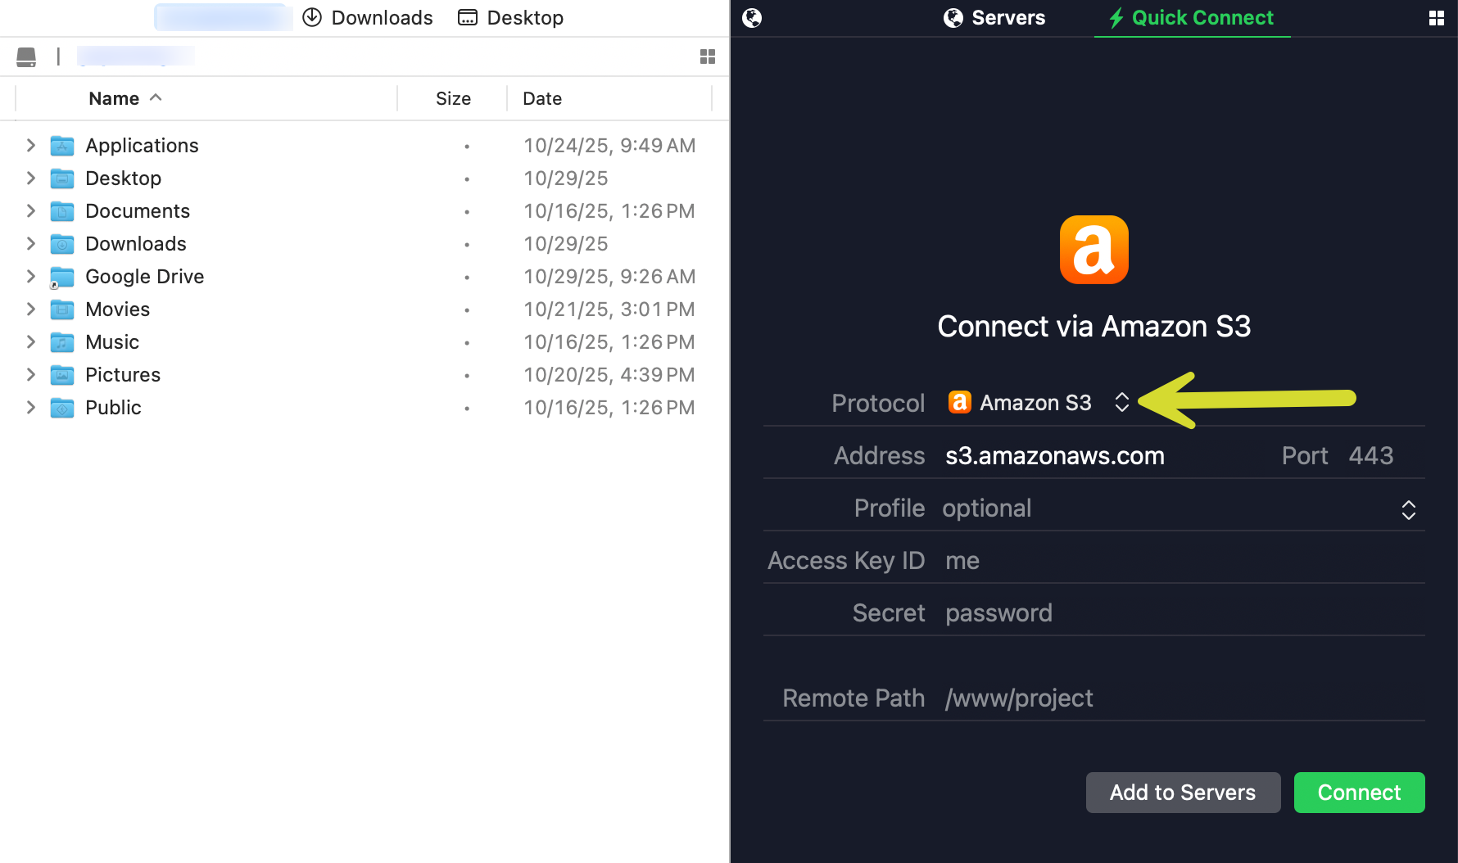Expand the Movies folder

[x=30, y=310]
